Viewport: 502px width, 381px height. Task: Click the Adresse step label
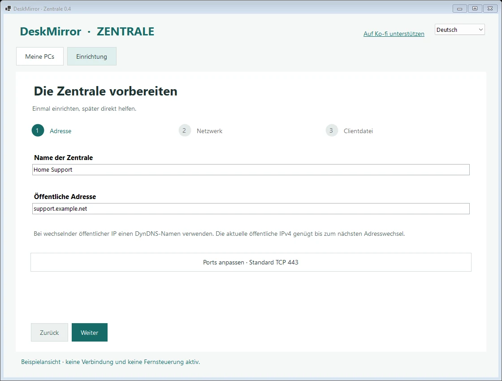(61, 131)
